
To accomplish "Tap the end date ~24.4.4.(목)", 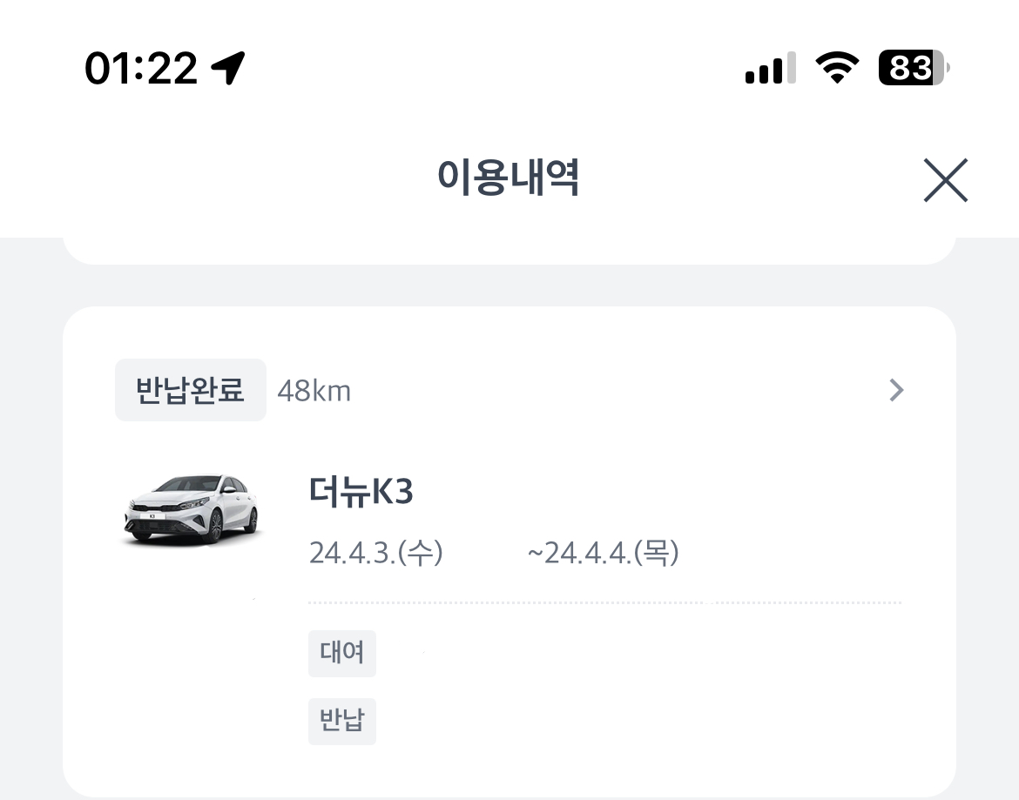I will tap(603, 553).
